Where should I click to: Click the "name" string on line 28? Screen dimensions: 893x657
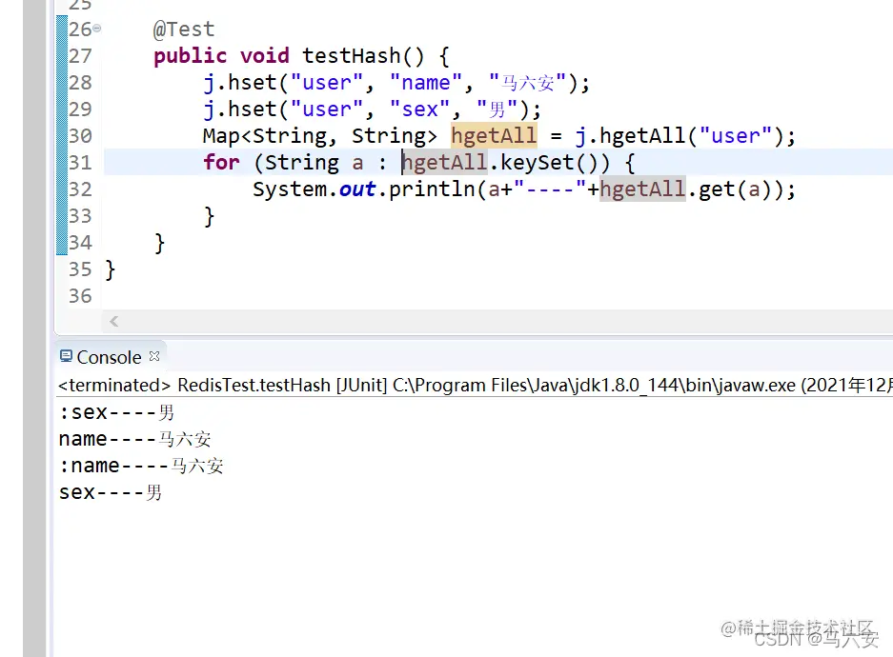click(426, 83)
